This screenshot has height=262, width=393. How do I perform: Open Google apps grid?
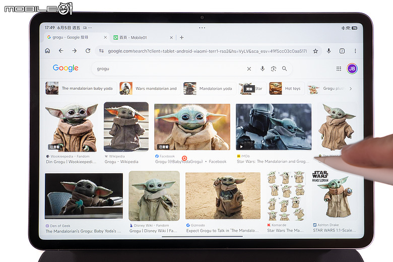pos(339,69)
